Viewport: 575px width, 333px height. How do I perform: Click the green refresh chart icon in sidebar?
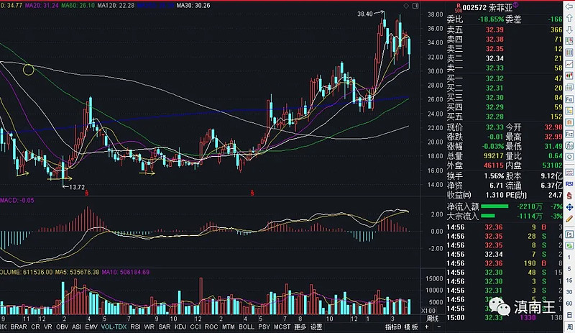click(x=569, y=246)
